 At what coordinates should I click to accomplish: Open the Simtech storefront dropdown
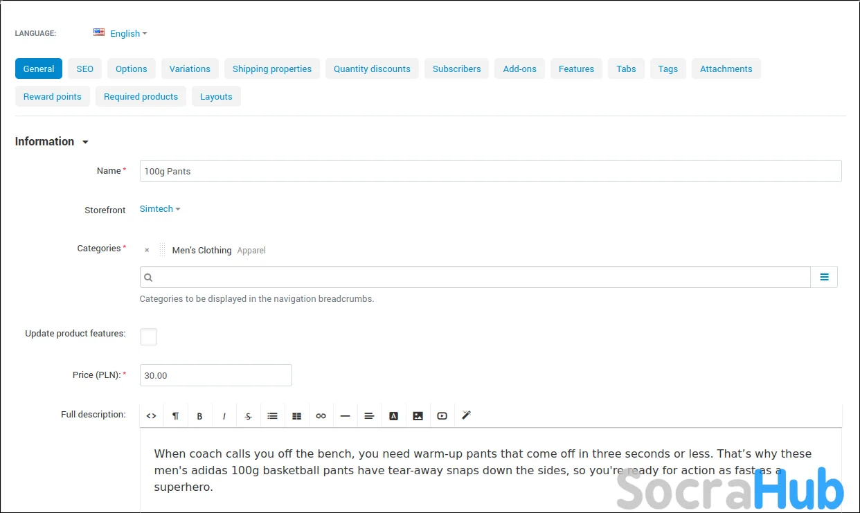tap(160, 209)
